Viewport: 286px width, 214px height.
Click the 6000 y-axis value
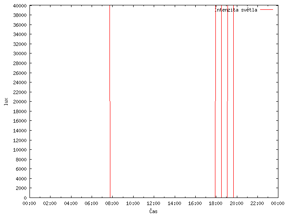21,169
